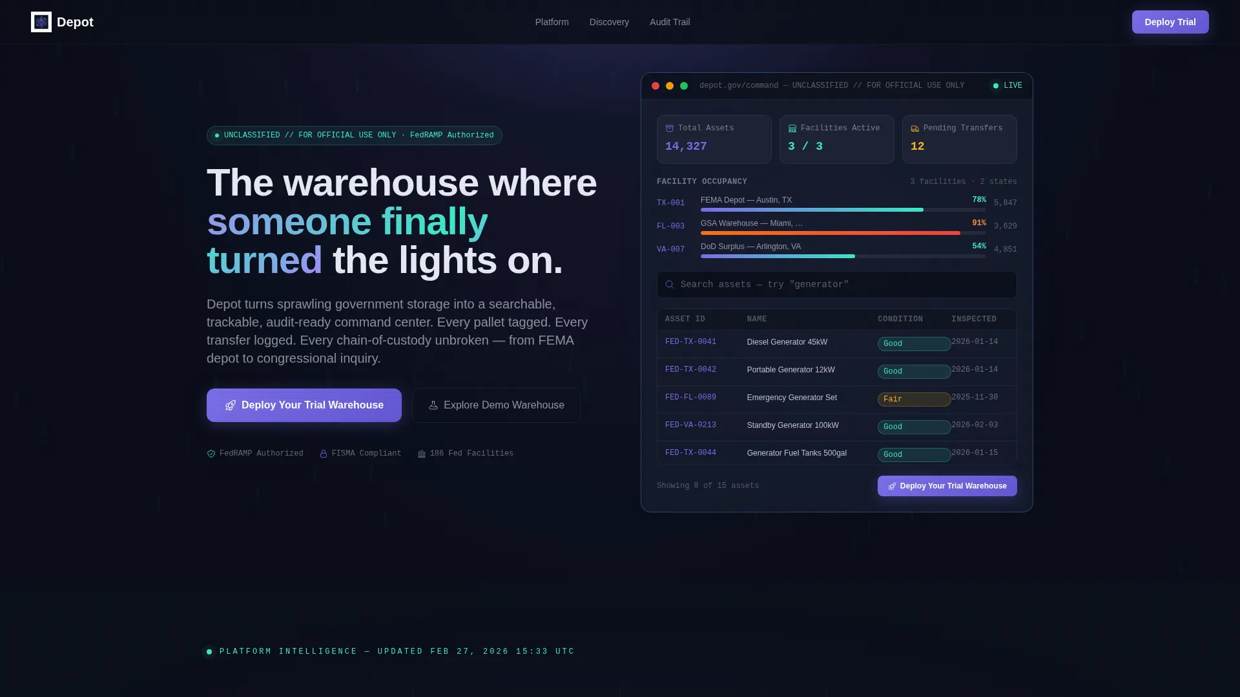Click the Pending Transfers truck icon

(915, 128)
